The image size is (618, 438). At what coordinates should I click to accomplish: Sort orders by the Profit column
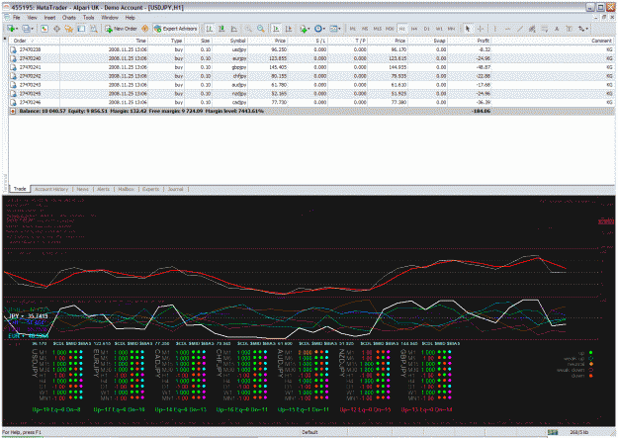point(470,41)
